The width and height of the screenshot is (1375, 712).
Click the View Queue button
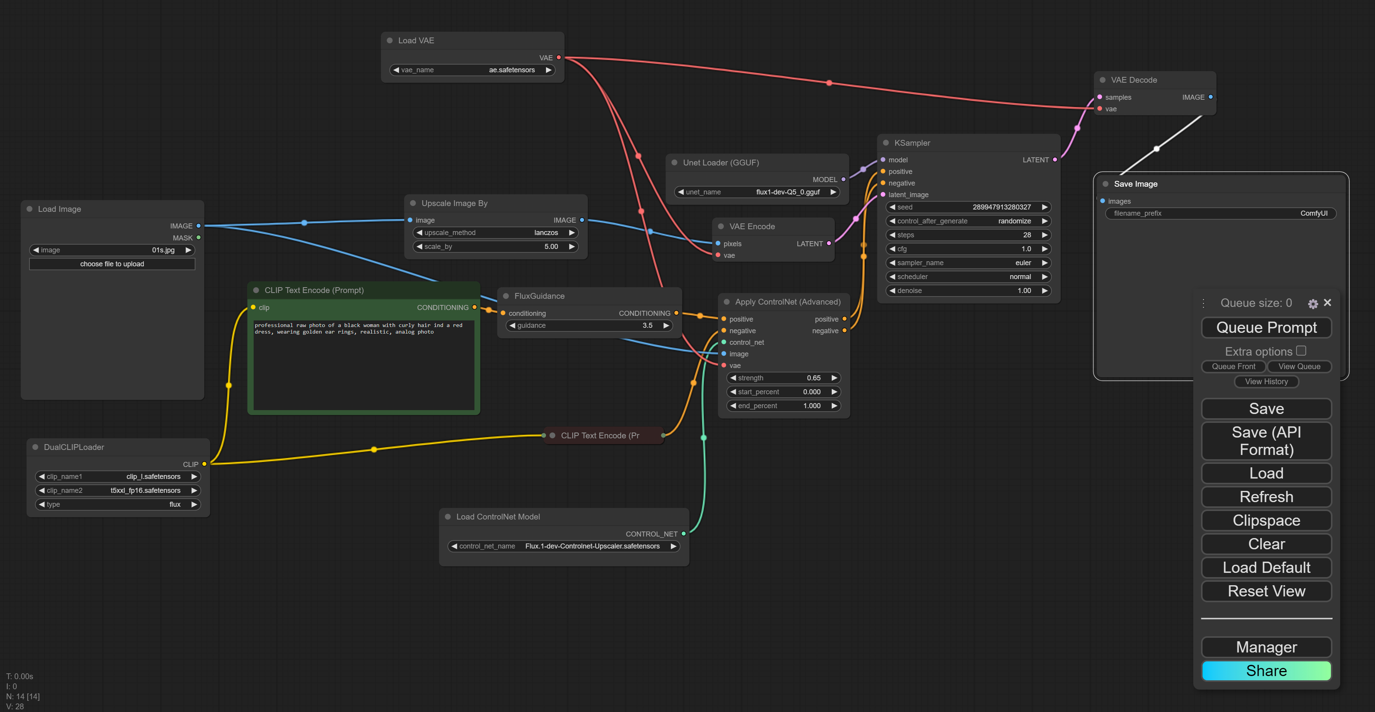coord(1299,366)
